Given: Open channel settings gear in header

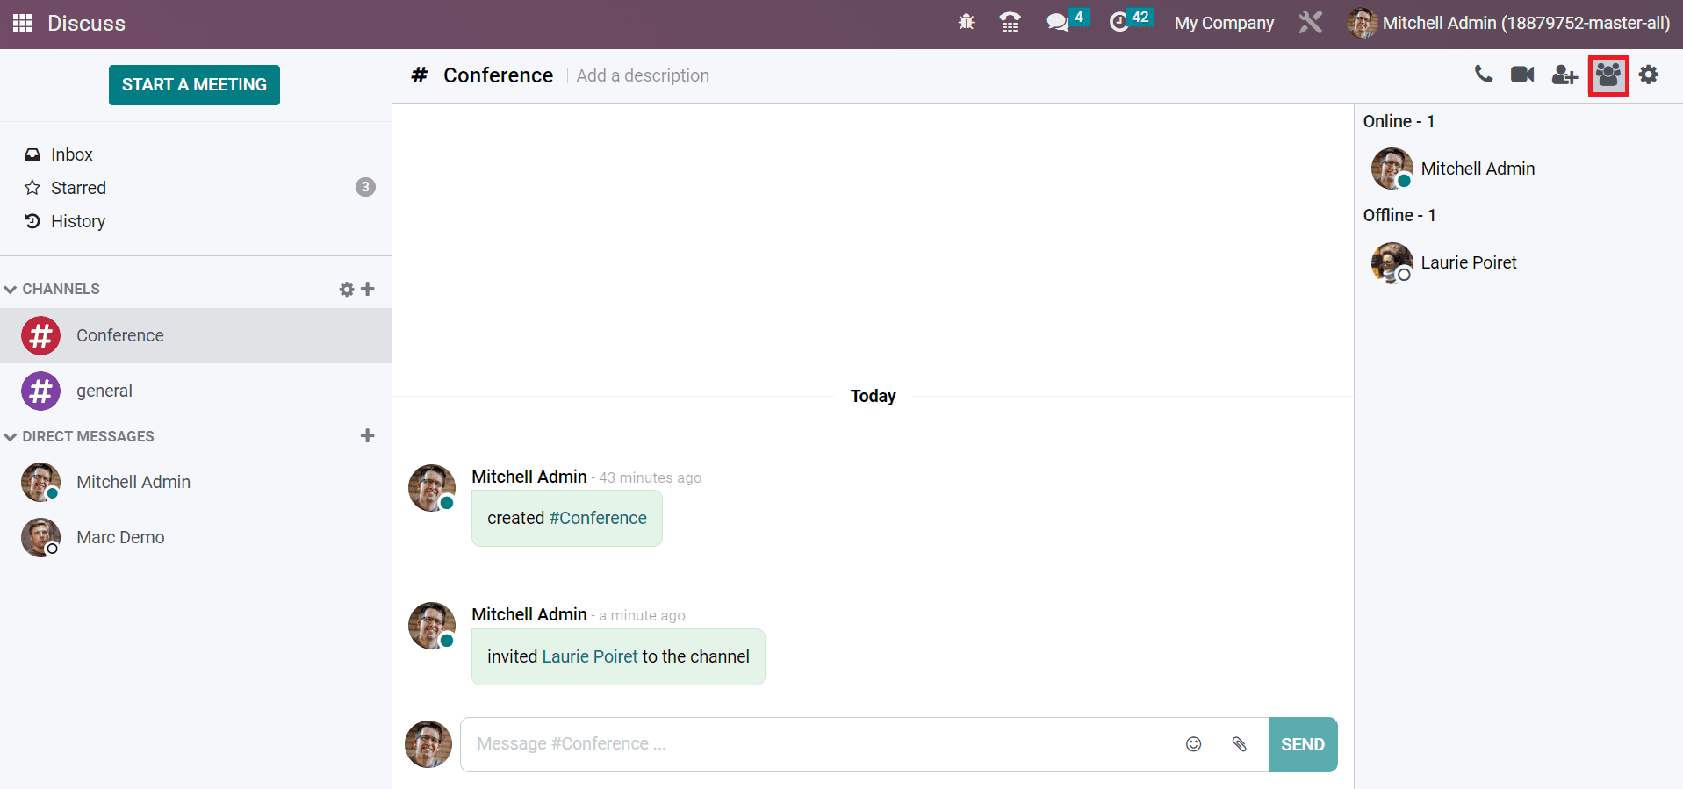Looking at the screenshot, I should click(x=1649, y=75).
